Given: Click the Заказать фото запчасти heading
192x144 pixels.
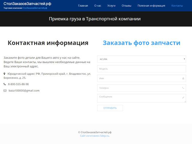Looking at the screenshot, I should point(142,43).
